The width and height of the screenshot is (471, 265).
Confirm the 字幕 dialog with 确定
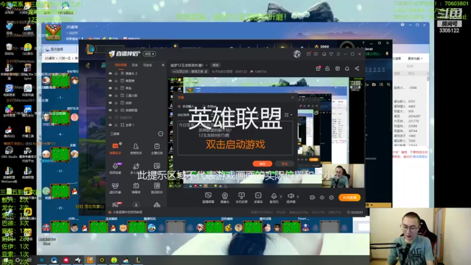[262, 164]
